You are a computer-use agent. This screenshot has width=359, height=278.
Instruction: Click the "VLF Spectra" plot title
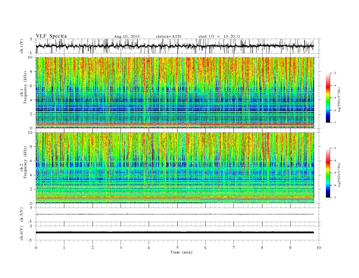[x=51, y=36]
